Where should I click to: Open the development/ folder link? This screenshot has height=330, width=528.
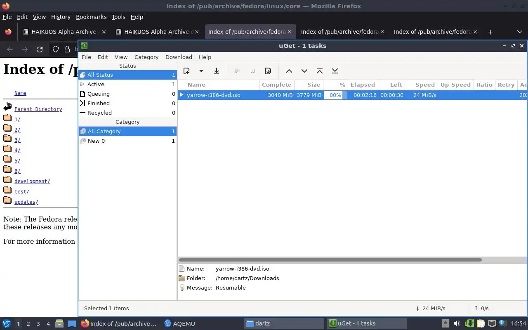pos(32,181)
